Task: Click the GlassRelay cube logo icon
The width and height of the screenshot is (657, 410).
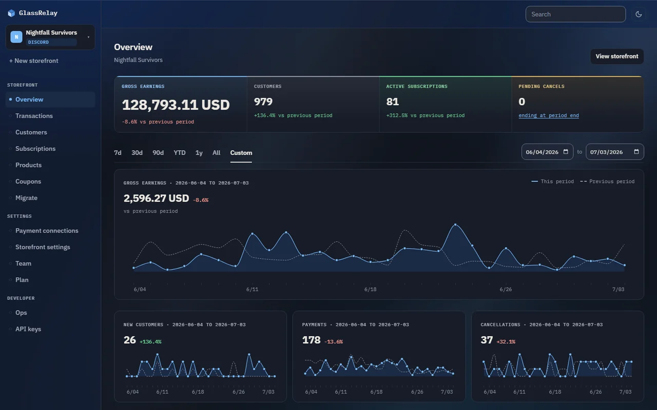Action: 11,13
